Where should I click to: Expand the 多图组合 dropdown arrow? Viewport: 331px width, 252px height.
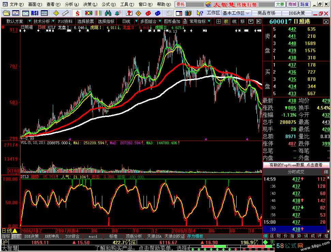tap(160, 21)
